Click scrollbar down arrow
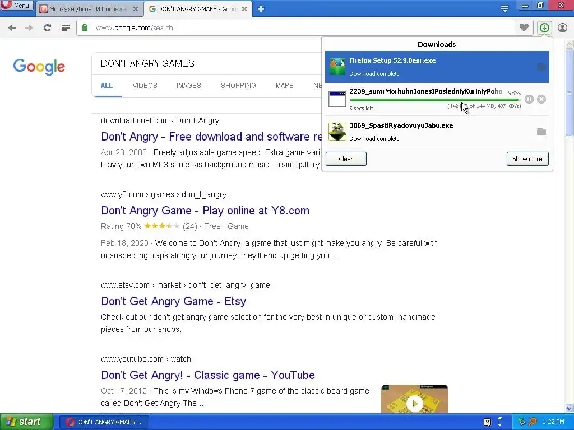Viewport: 574px width, 430px height. click(570, 408)
